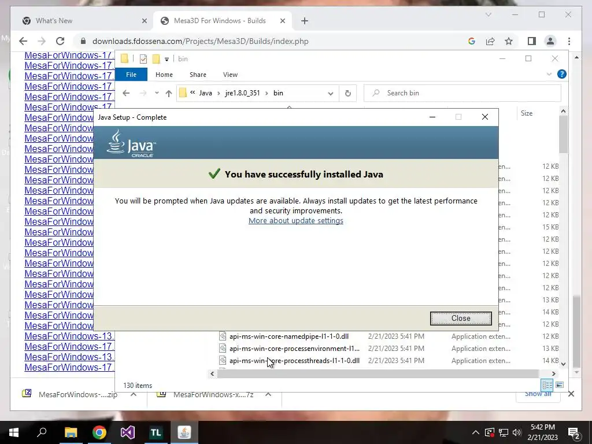Open first MesaForWindows-13 link on page

(69, 336)
